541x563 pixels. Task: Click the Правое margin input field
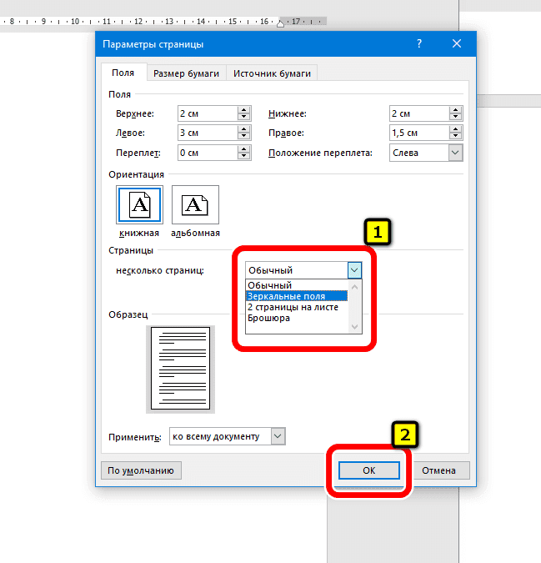coord(417,133)
